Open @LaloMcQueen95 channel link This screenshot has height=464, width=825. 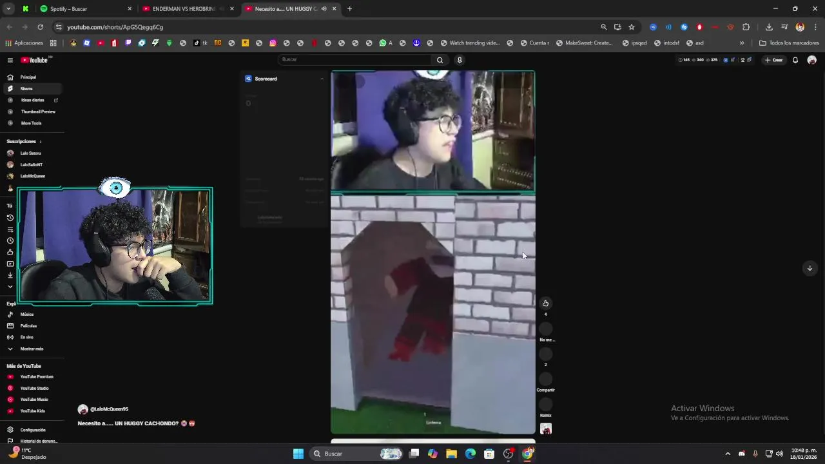(109, 409)
